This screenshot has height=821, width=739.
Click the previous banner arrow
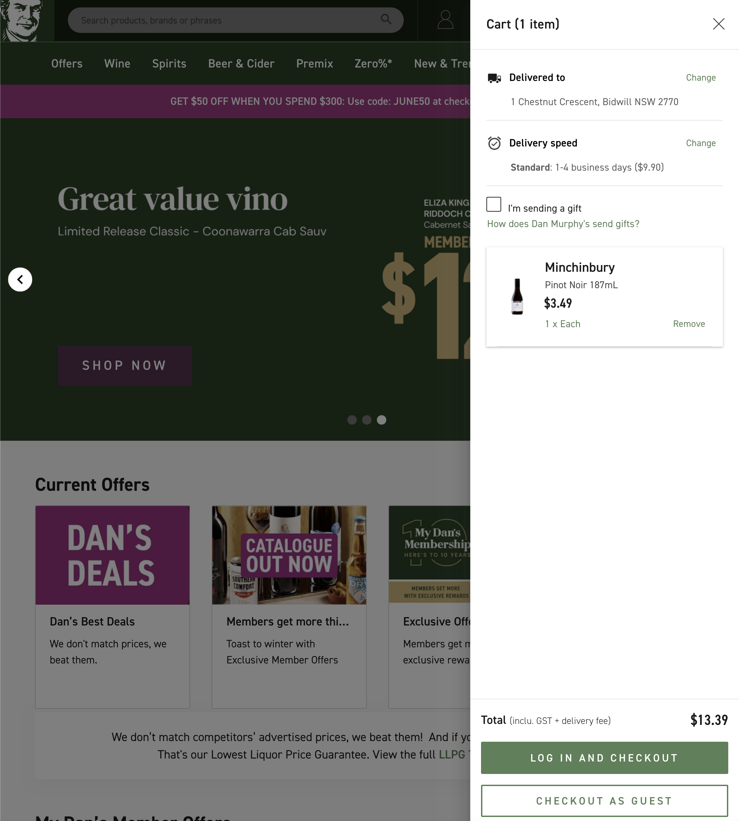tap(20, 279)
